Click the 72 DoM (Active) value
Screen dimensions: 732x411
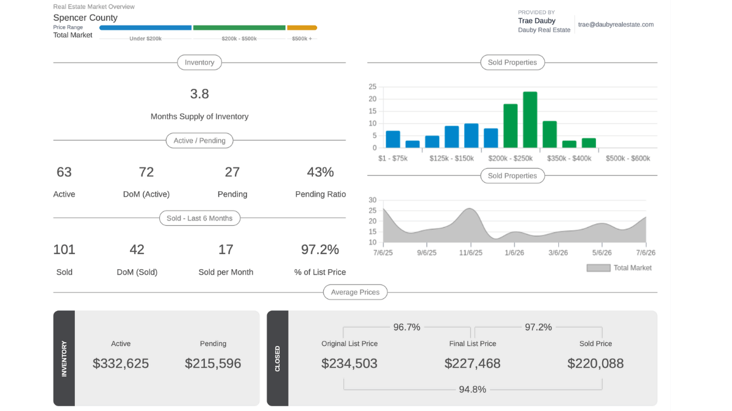point(146,172)
